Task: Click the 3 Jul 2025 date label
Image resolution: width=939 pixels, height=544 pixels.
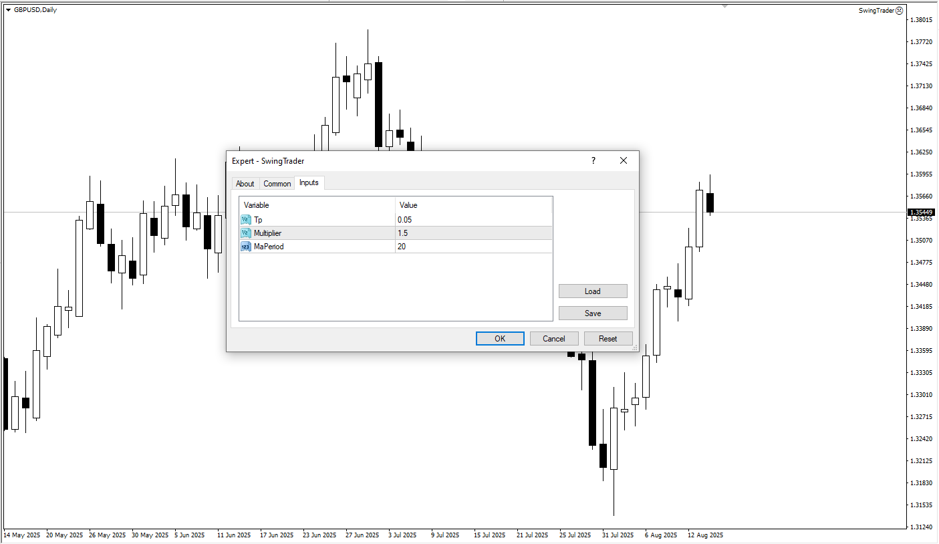Action: 402,535
